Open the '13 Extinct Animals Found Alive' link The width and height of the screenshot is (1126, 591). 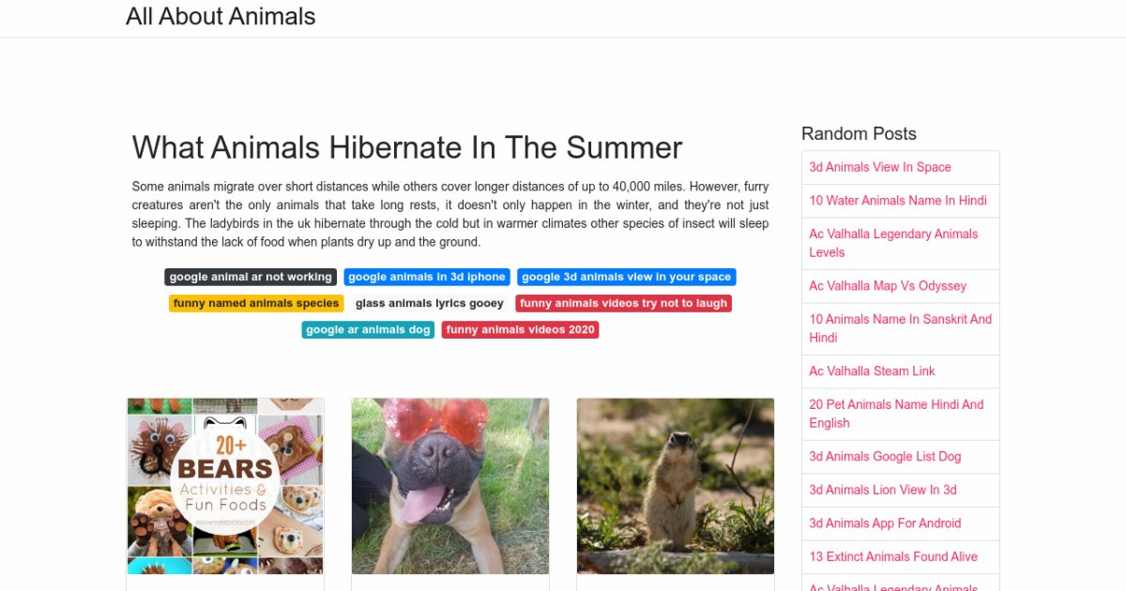click(x=893, y=556)
